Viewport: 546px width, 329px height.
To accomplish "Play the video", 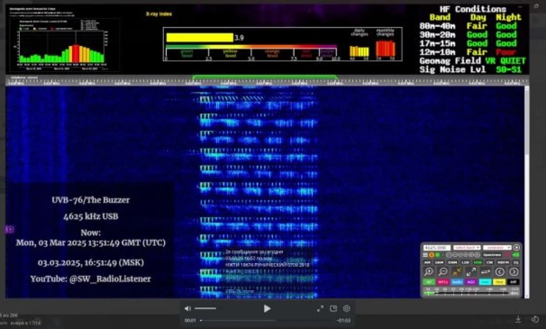I will pyautogui.click(x=267, y=309).
